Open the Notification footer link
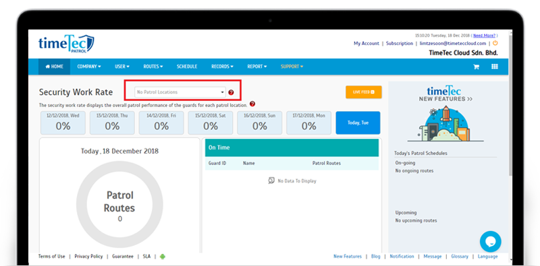Screen dimensions: 540x266 402,257
